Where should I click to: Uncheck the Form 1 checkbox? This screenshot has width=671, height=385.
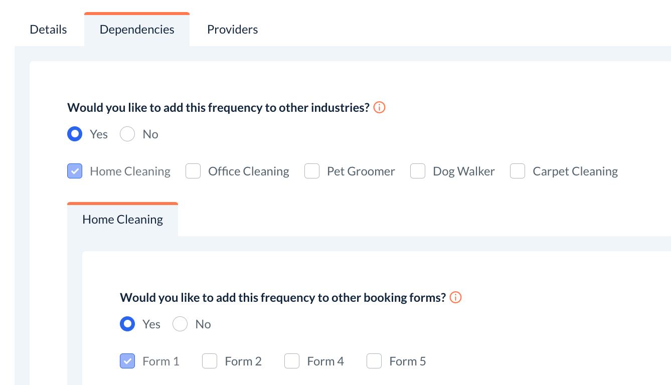(127, 361)
